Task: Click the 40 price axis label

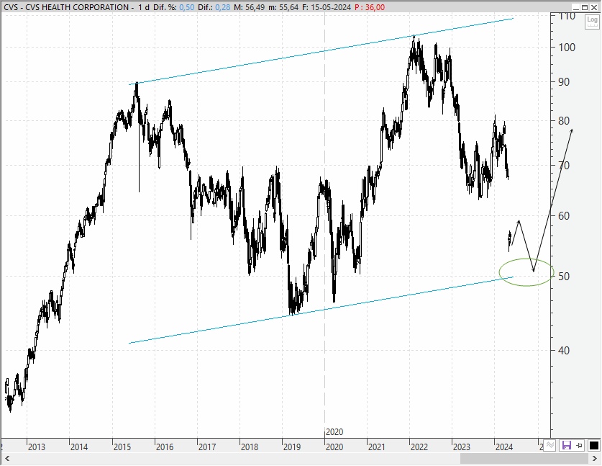Action: [564, 350]
